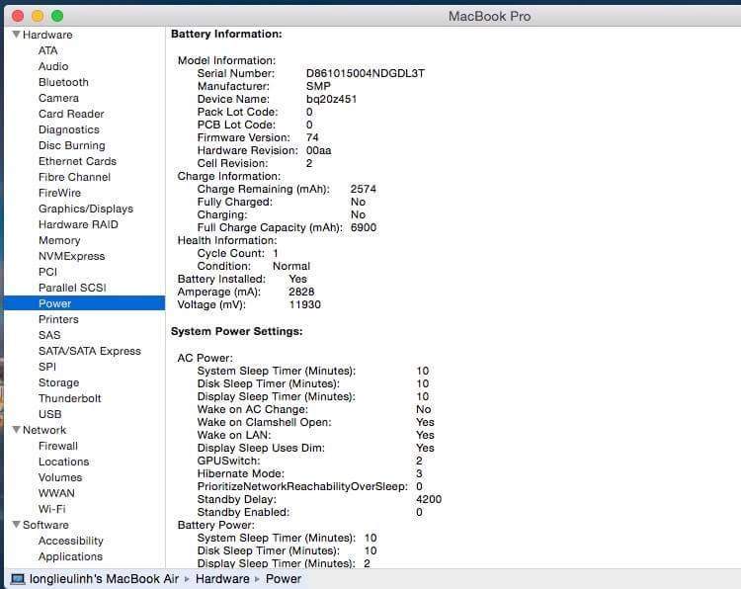Open the Bluetooth hardware entry
Image resolution: width=741 pixels, height=589 pixels.
tap(63, 82)
